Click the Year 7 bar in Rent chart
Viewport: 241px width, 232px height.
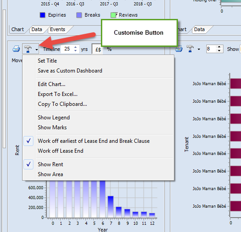click(110, 207)
